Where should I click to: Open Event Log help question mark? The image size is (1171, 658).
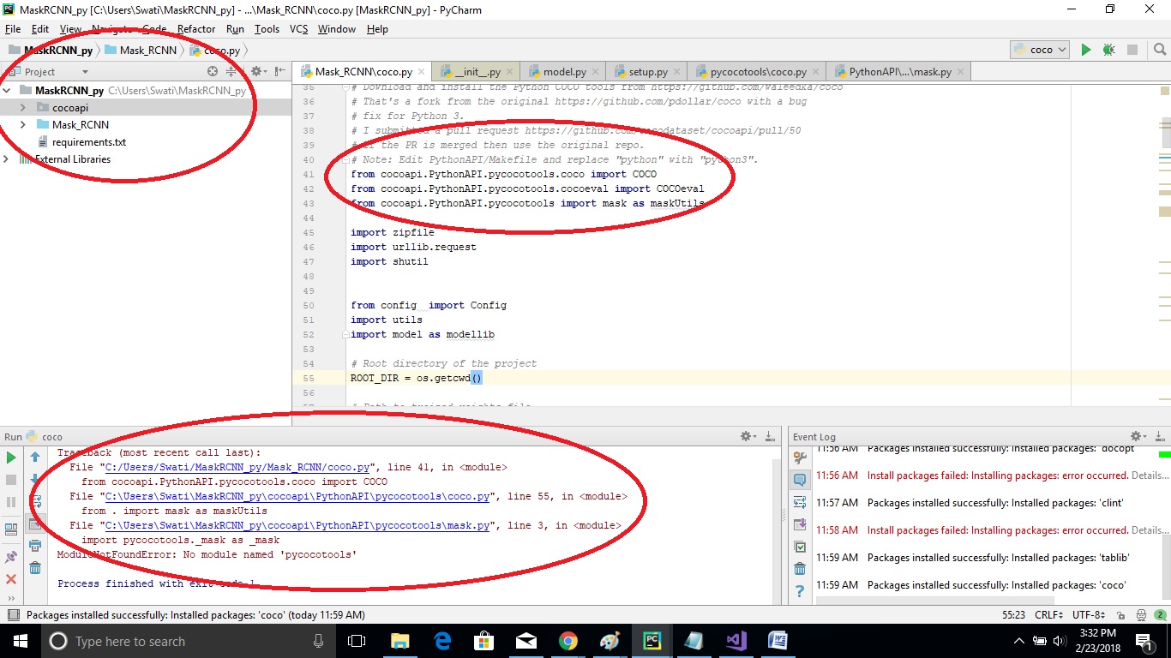[799, 589]
